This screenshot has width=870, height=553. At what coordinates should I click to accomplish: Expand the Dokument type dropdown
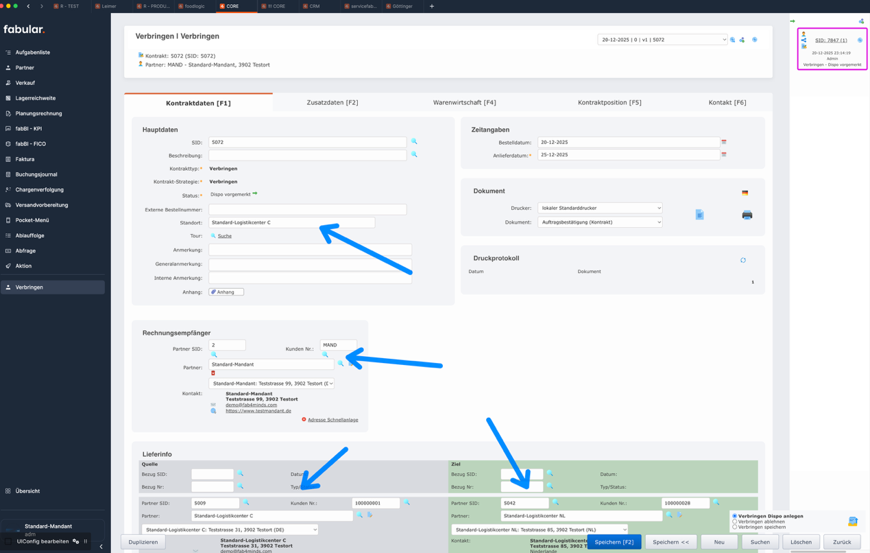(600, 222)
